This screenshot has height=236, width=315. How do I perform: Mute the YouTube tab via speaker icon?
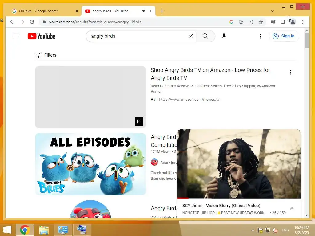(x=144, y=11)
